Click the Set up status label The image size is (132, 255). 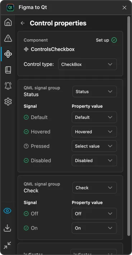coord(102,40)
